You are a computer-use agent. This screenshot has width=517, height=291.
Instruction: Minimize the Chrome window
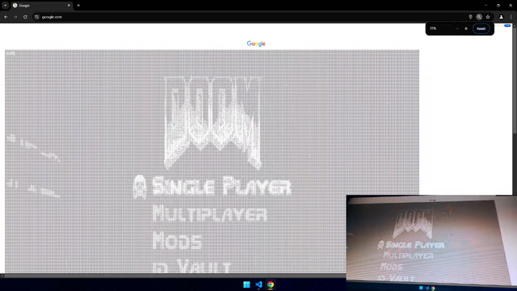[x=485, y=6]
